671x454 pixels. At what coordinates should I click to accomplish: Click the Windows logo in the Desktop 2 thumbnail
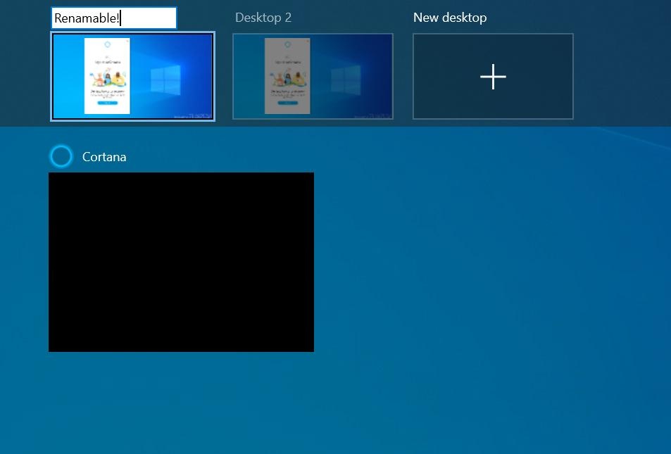point(346,80)
